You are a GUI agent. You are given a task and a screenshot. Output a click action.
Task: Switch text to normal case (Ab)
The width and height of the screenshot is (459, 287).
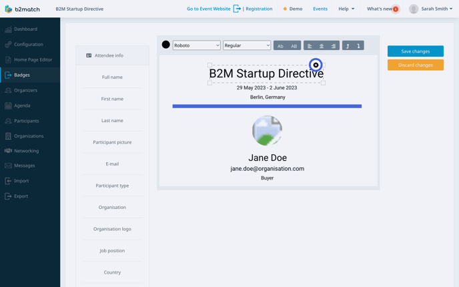pyautogui.click(x=280, y=46)
